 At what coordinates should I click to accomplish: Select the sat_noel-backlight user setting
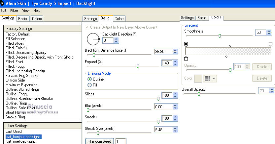pos(20,141)
